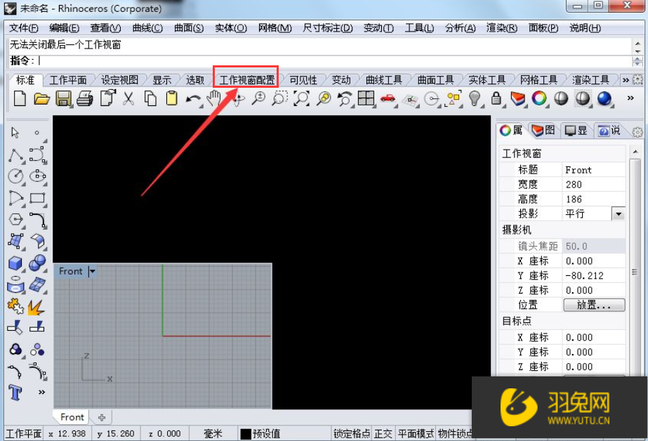The height and width of the screenshot is (441, 648).
Task: Select the Circle tool in left toolbar
Action: click(15, 176)
